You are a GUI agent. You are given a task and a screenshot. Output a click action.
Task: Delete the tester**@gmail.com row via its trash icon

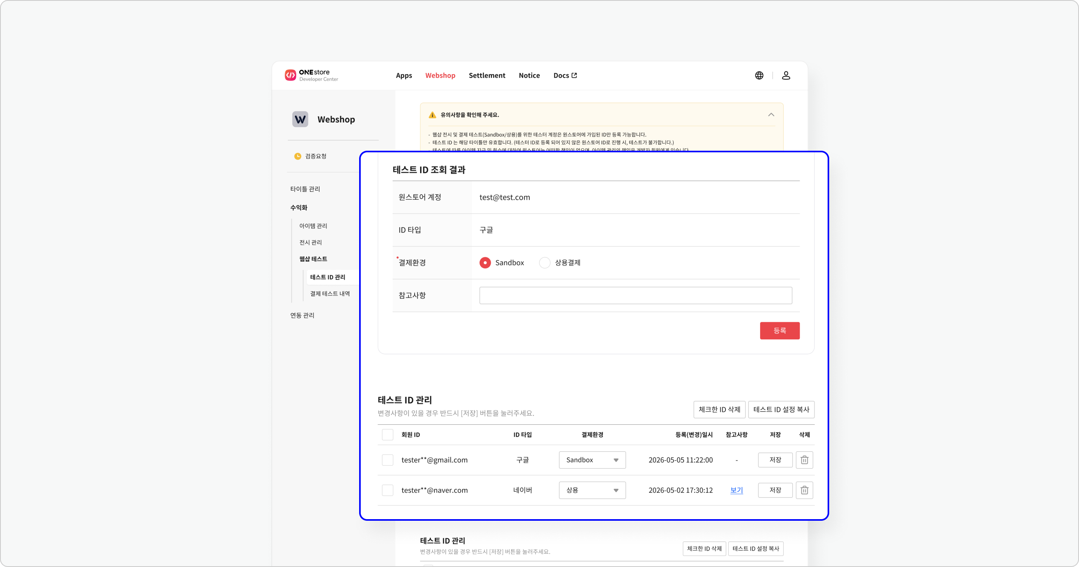pos(804,460)
